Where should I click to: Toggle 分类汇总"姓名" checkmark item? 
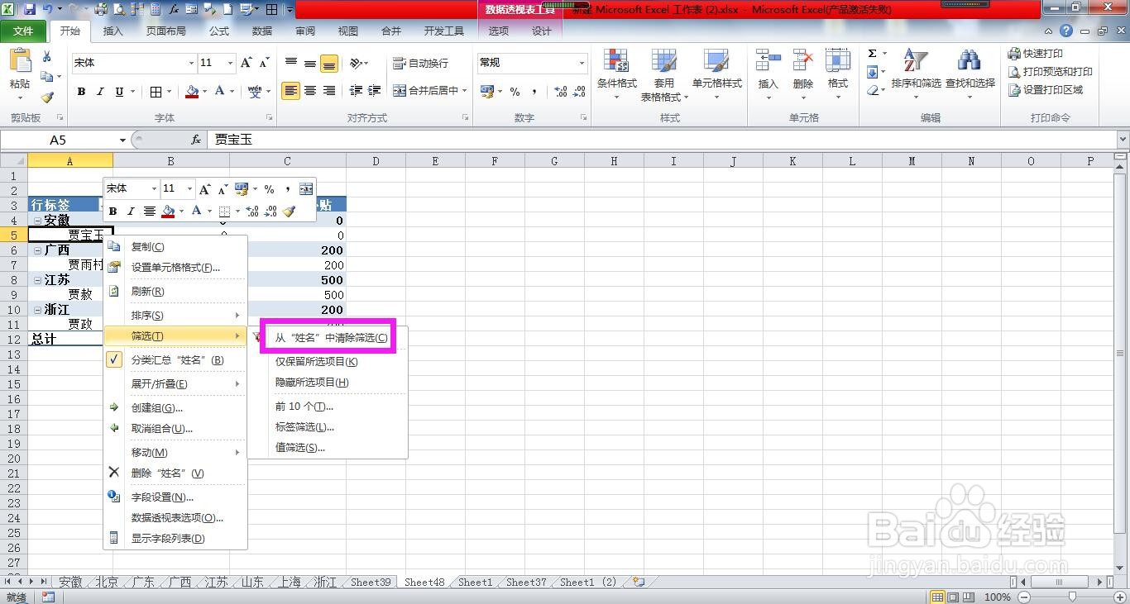[x=175, y=360]
